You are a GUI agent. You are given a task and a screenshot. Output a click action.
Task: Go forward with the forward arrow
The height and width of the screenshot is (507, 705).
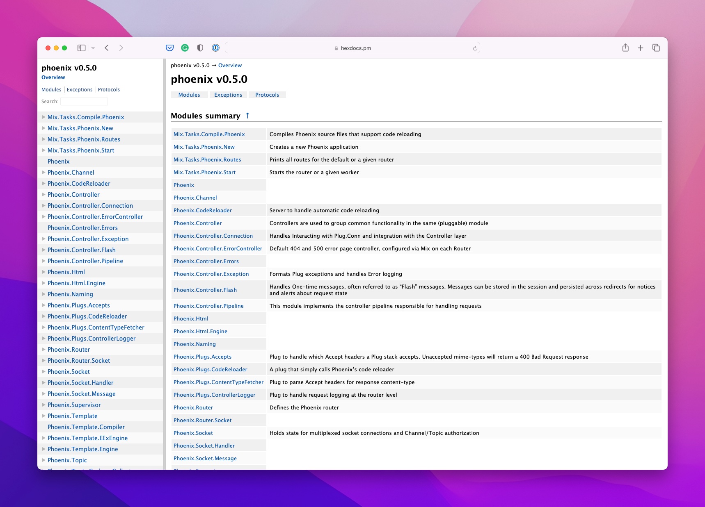tap(121, 48)
